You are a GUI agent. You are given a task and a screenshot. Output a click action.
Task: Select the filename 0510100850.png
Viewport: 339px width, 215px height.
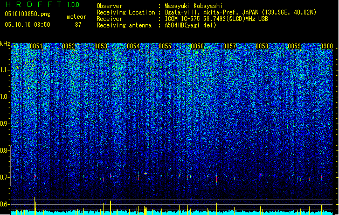tap(27, 14)
